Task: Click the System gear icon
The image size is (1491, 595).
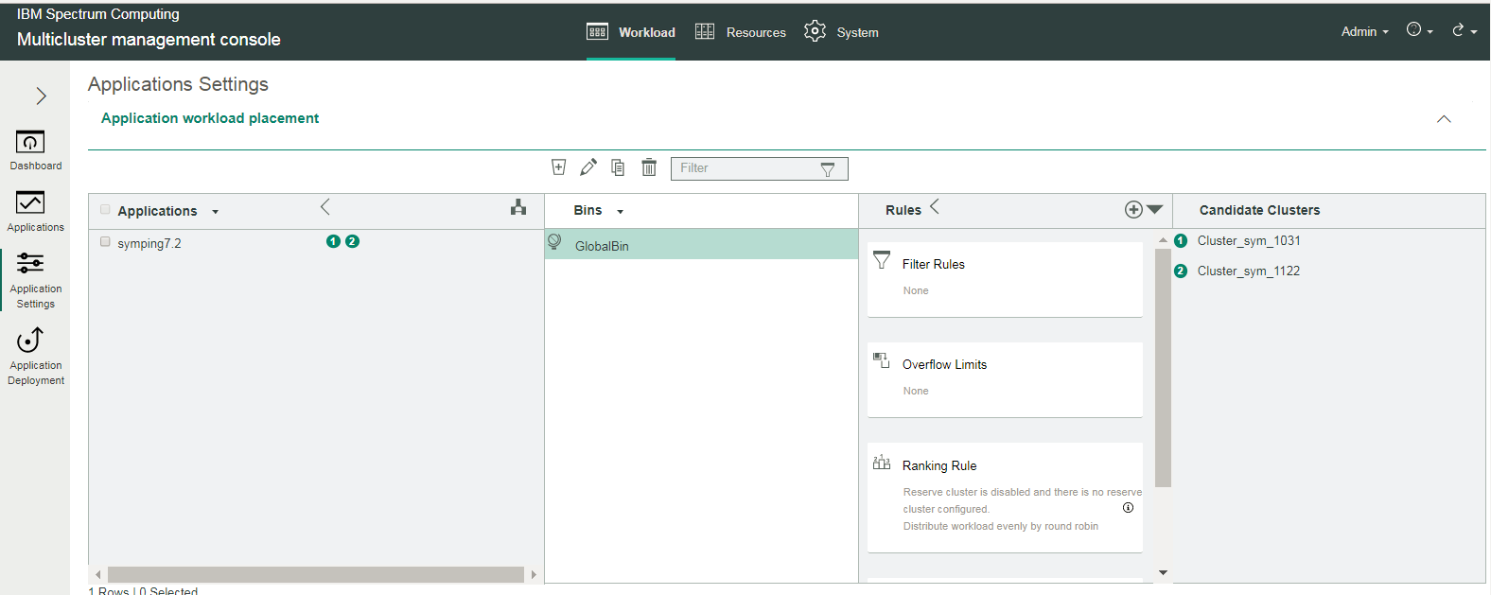Action: click(815, 31)
